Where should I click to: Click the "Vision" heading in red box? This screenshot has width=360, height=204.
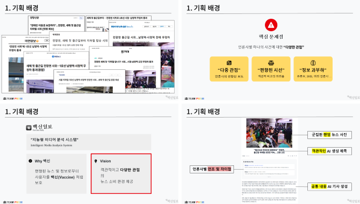105,161
